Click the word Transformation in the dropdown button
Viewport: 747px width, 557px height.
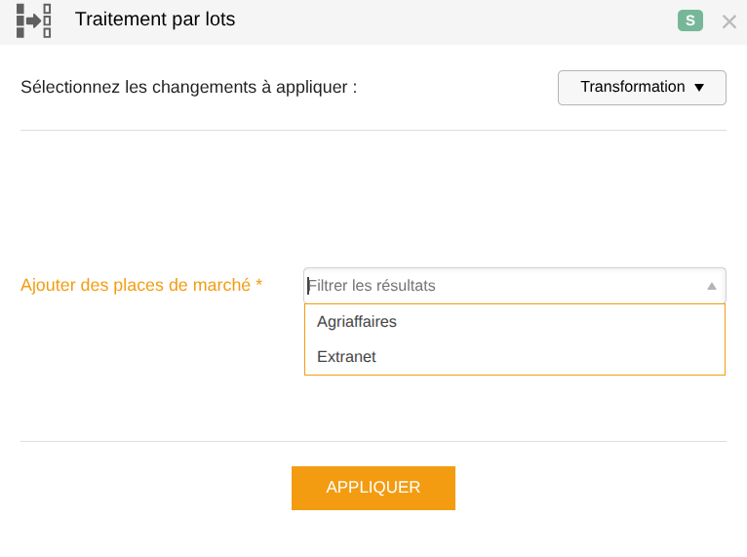tap(632, 87)
